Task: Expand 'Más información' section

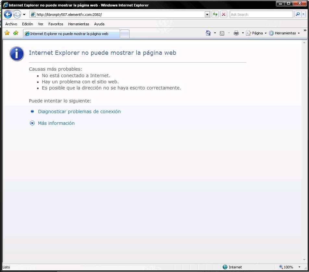Action: pyautogui.click(x=56, y=123)
